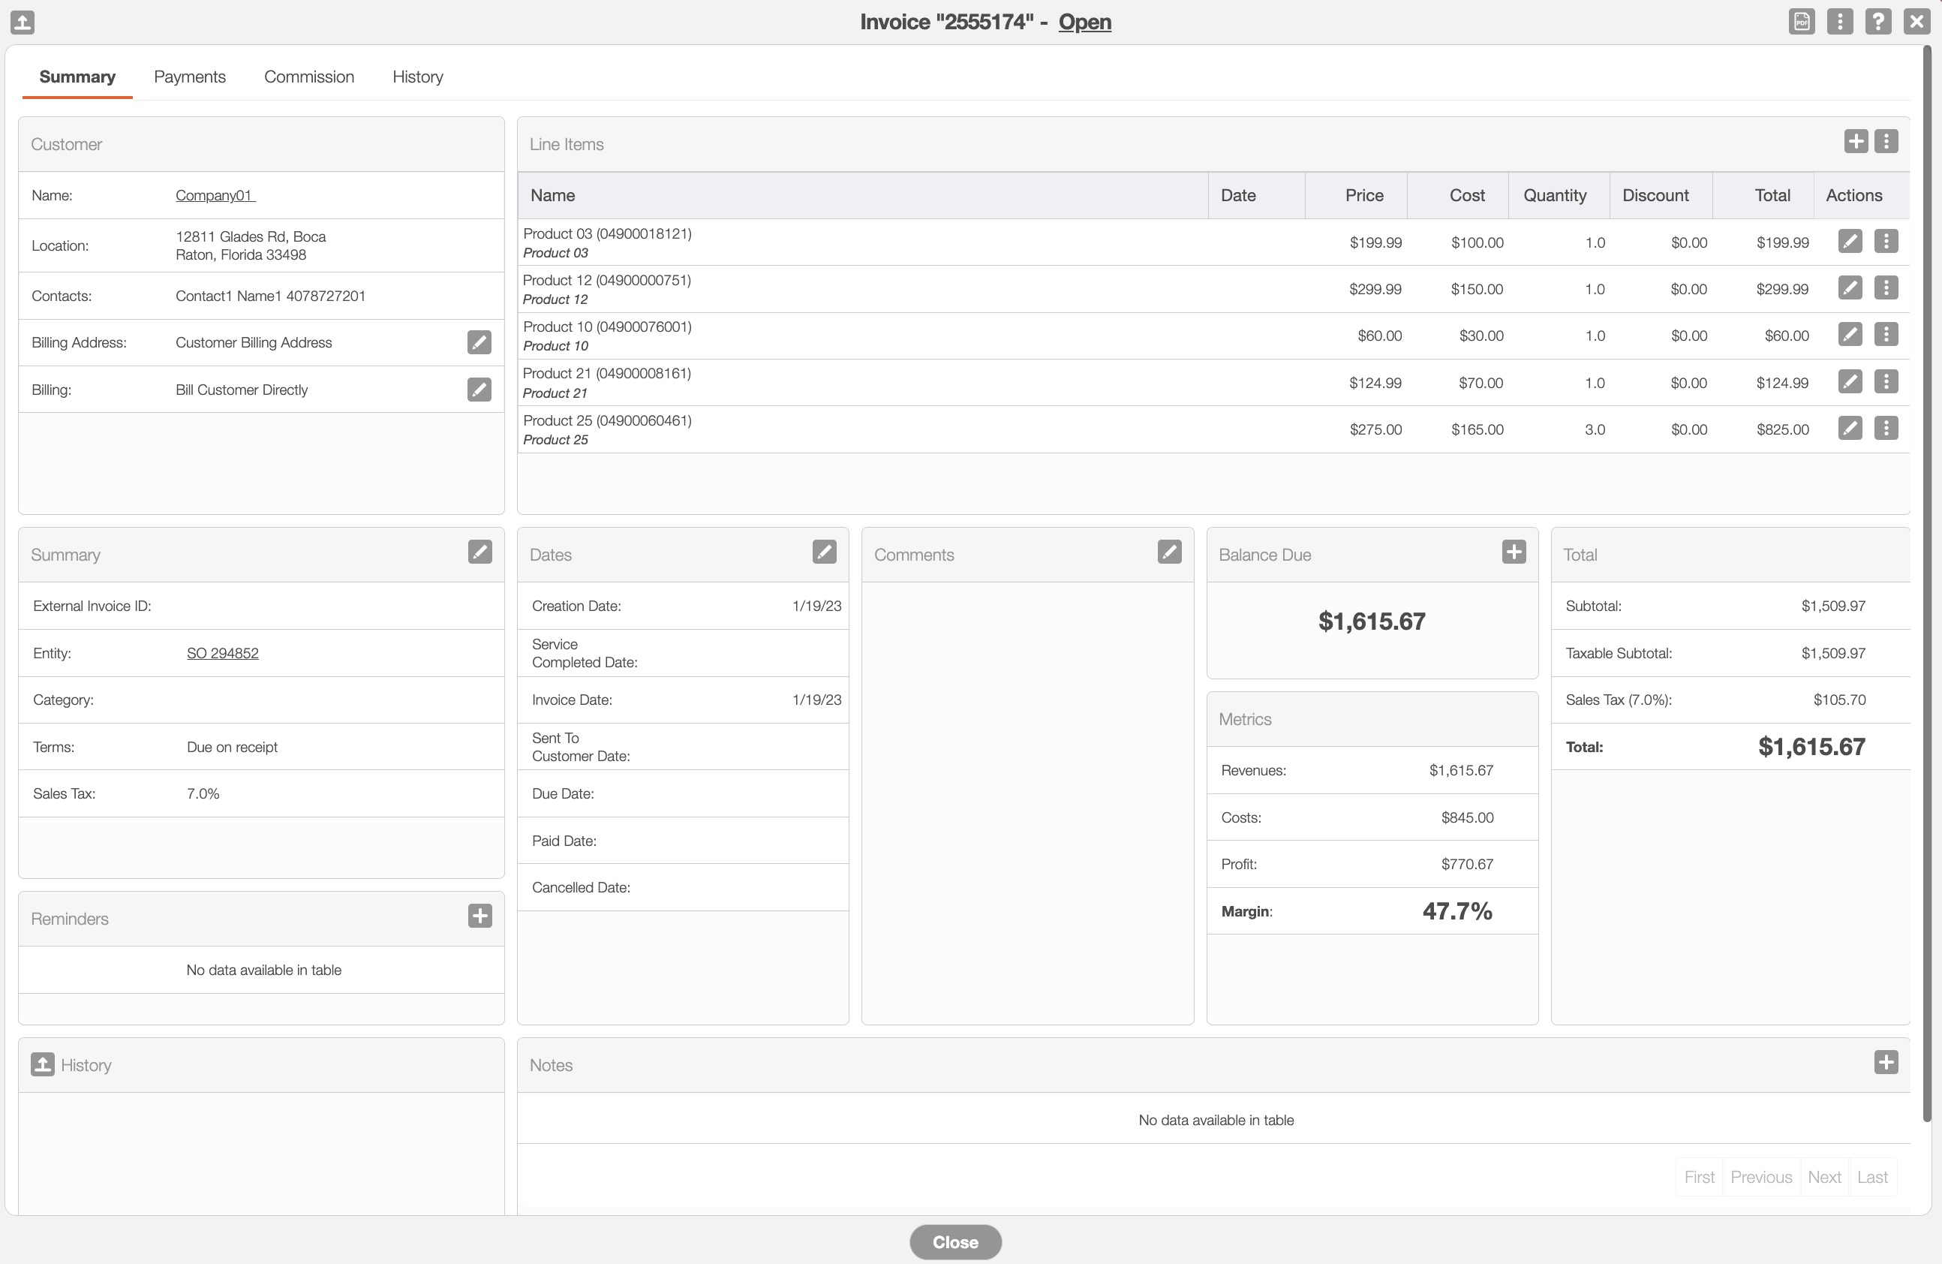Click the upload icon in History panel
1942x1264 pixels.
click(43, 1064)
